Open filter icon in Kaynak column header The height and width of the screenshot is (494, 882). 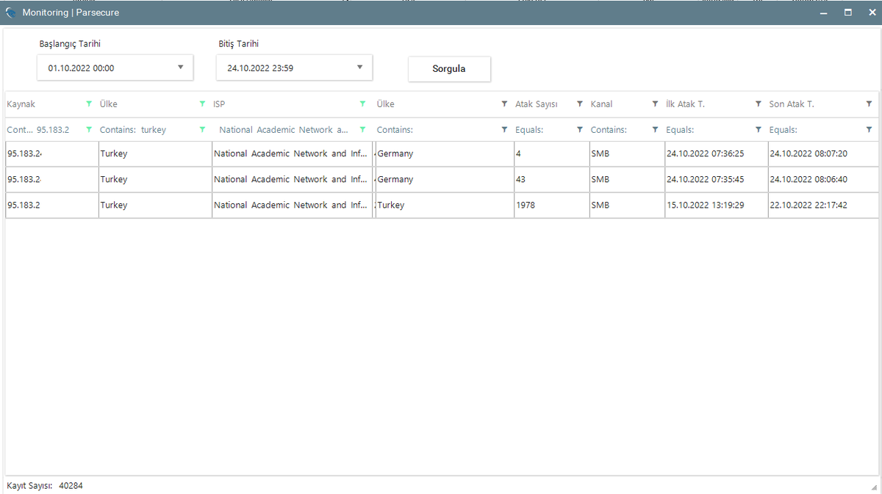coord(89,104)
